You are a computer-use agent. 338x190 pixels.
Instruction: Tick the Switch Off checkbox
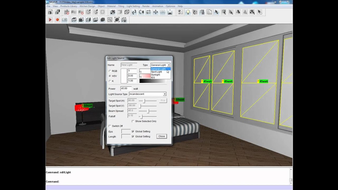coord(110,126)
